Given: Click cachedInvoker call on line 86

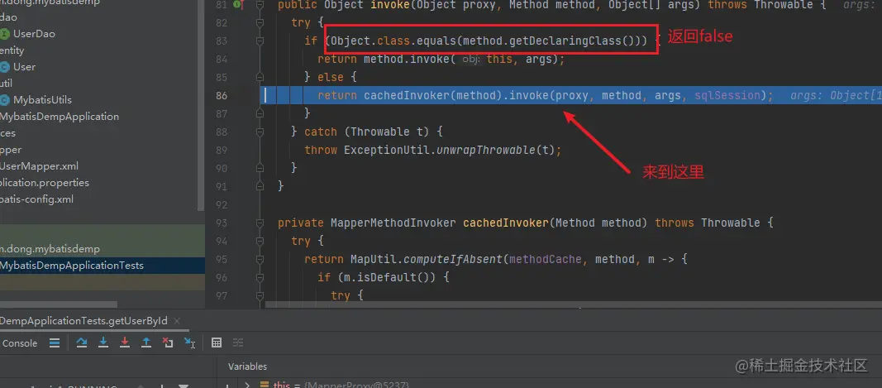Looking at the screenshot, I should (x=406, y=96).
